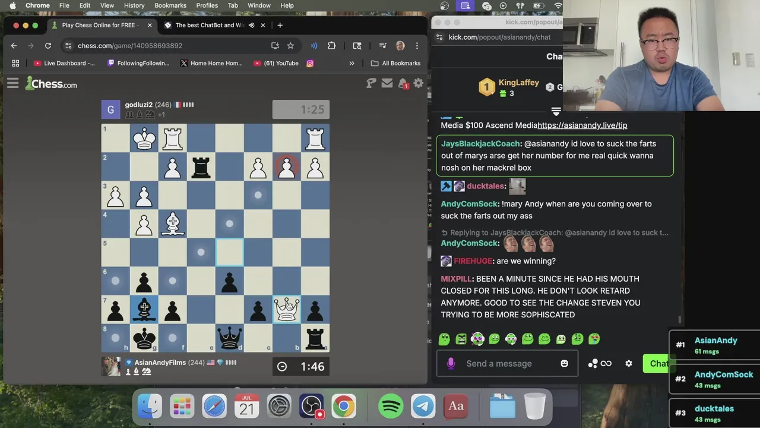Open the Bookmarks menu
The image size is (760, 428).
pyautogui.click(x=170, y=5)
